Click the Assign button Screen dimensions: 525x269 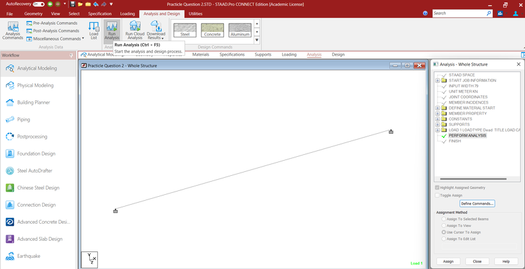[448, 261]
